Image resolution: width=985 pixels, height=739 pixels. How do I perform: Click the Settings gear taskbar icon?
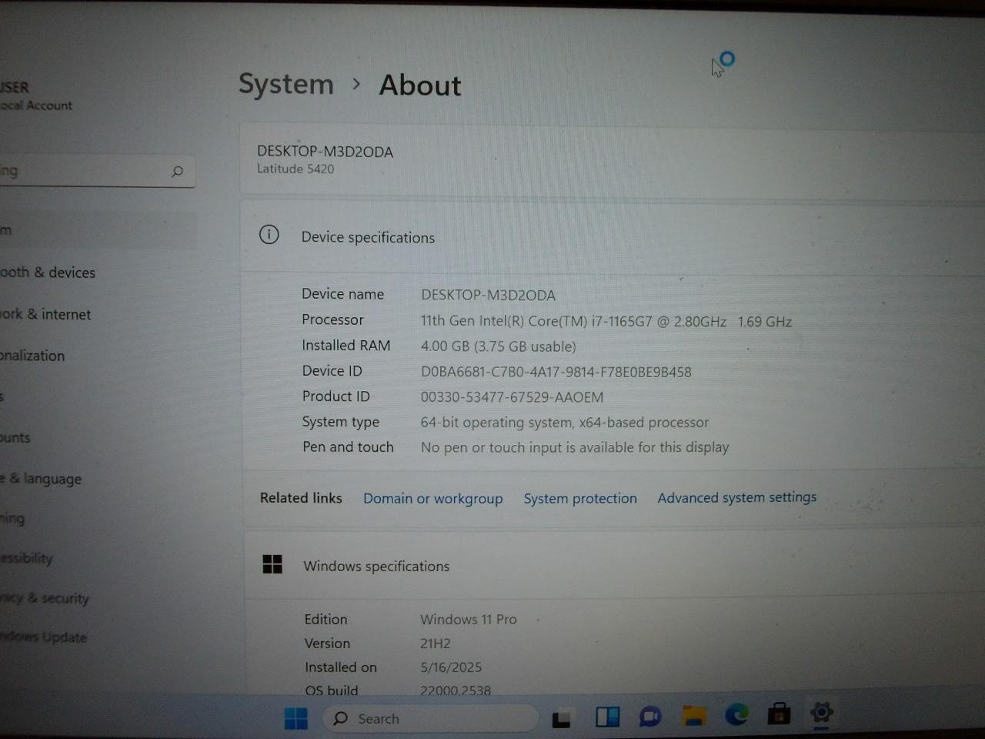tap(821, 712)
